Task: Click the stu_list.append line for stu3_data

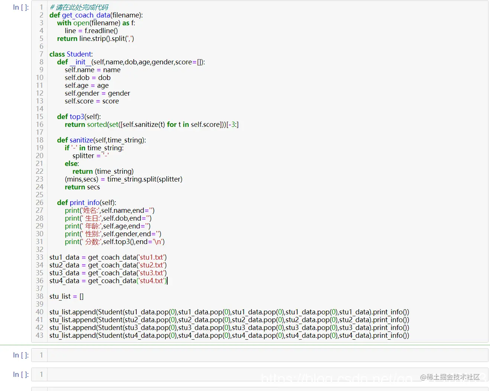Action: click(229, 327)
